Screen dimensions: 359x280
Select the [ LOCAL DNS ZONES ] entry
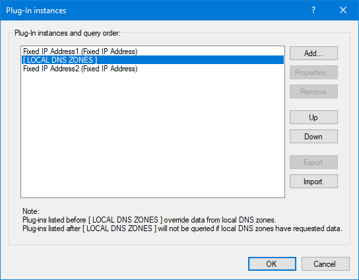tap(152, 60)
